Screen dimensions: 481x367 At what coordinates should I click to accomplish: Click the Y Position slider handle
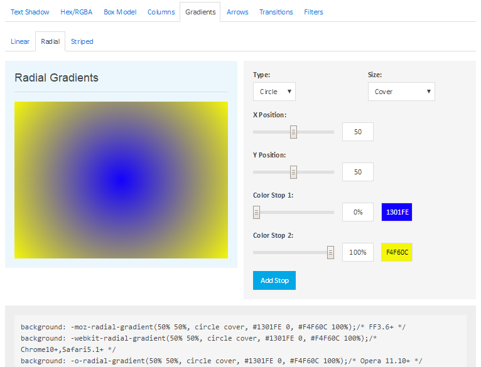click(x=294, y=173)
